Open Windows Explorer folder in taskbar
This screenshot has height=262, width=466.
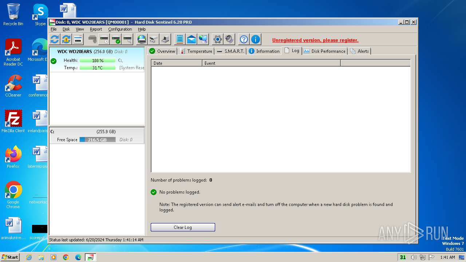[x=41, y=257]
